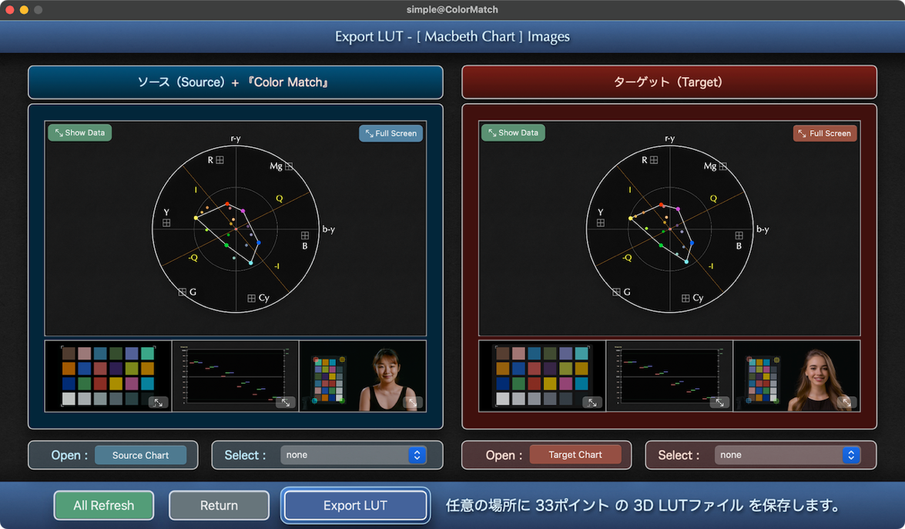Click the Export LUT Macbeth Chart Images title

tap(452, 36)
